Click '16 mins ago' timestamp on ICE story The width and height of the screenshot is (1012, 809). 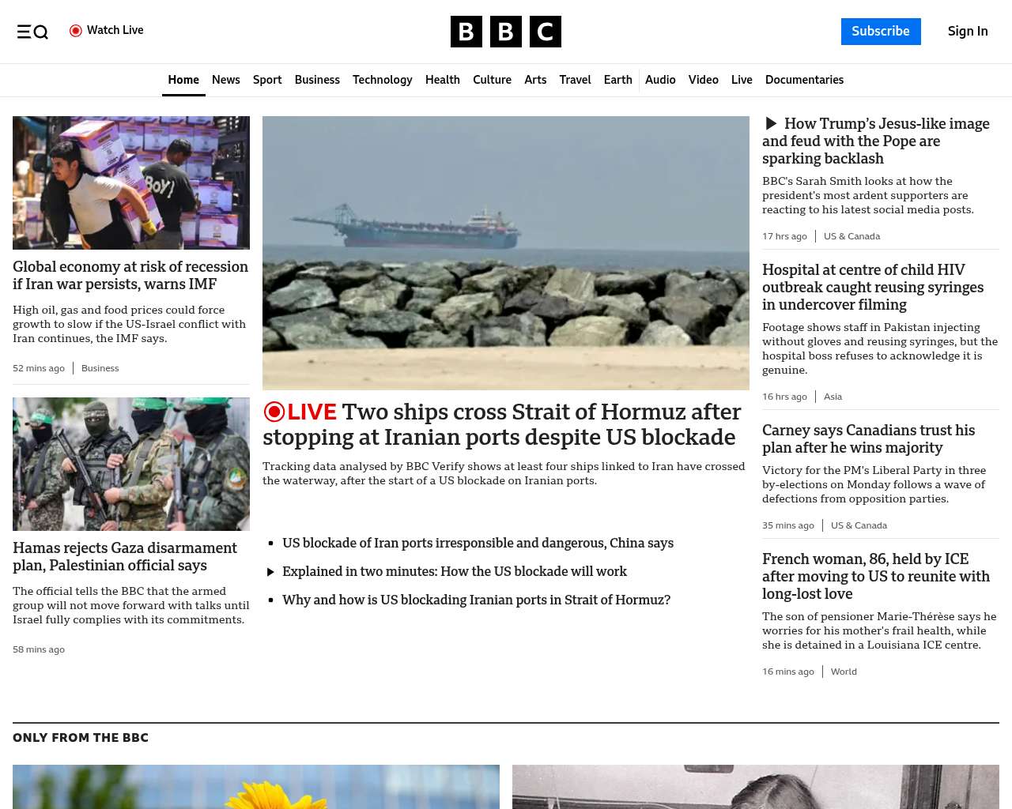788,672
